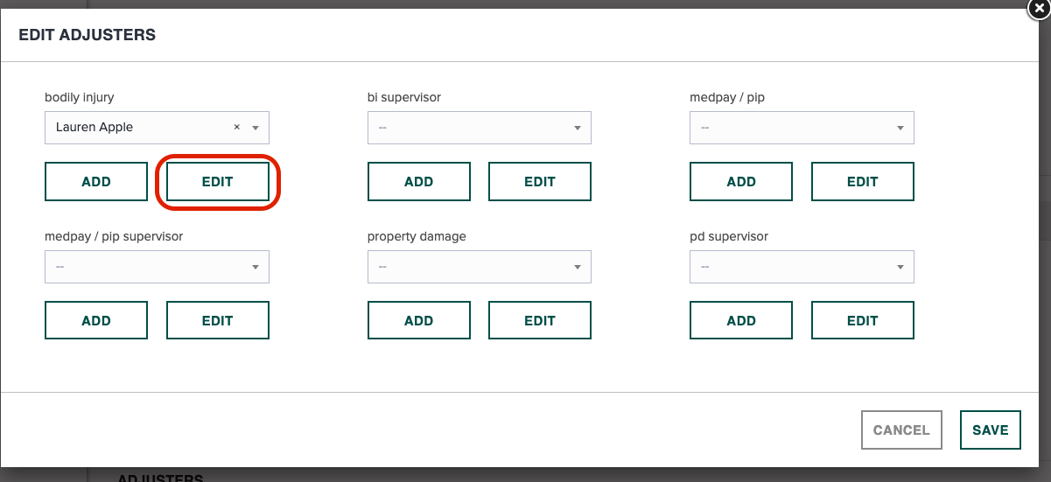
Task: Clear the Lauren Apple selection with x
Action: coord(236,128)
